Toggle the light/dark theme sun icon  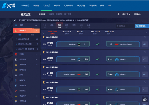pos(118,14)
